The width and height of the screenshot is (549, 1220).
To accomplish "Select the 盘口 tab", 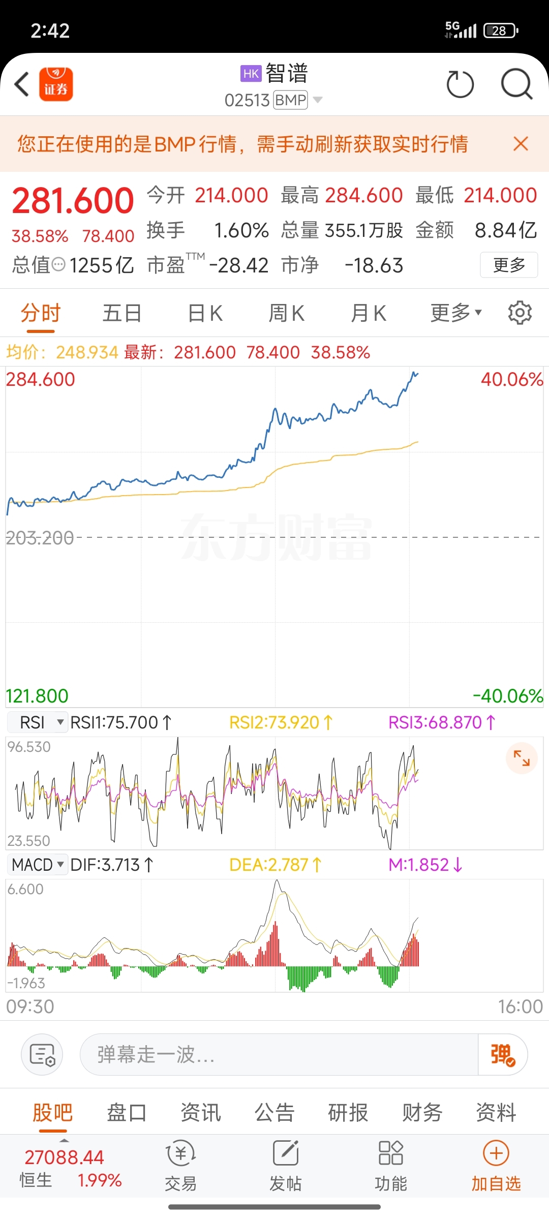I will pos(127,1113).
